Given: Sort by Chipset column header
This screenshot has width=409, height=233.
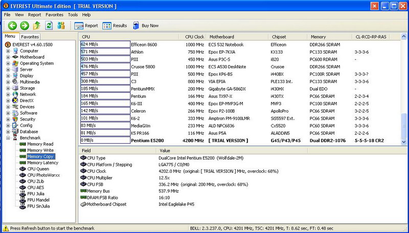Looking at the screenshot, I should (x=288, y=37).
